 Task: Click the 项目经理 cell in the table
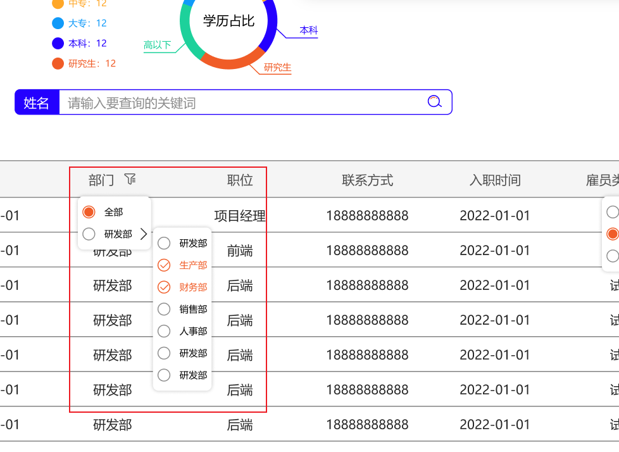[240, 216]
